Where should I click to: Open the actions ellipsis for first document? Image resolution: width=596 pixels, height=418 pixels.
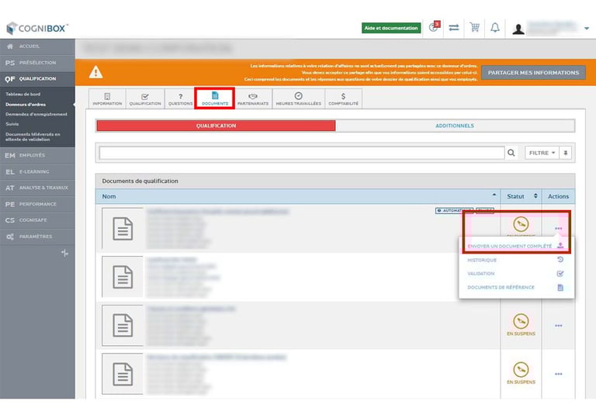point(558,228)
